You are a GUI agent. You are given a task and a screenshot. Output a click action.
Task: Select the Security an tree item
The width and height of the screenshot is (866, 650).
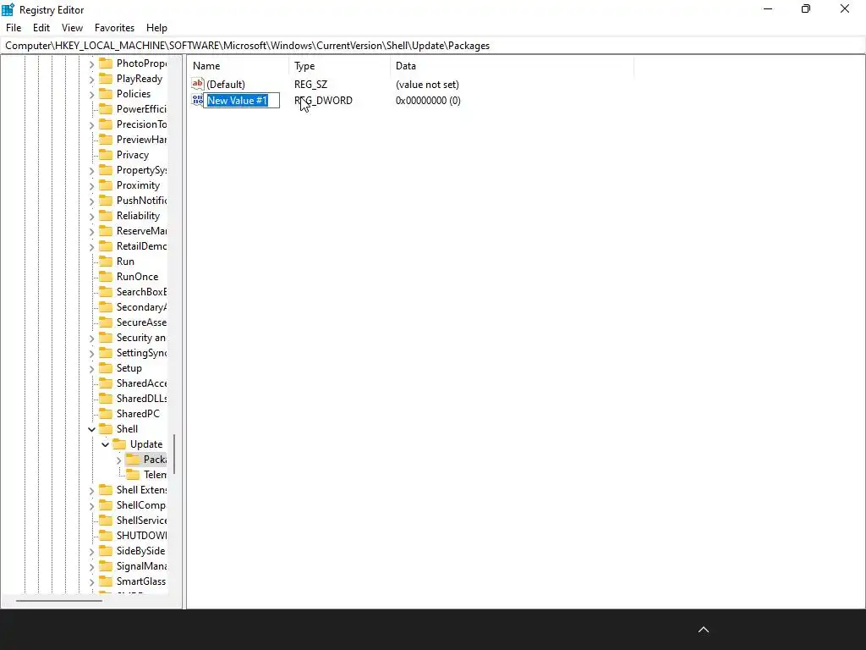pos(141,338)
